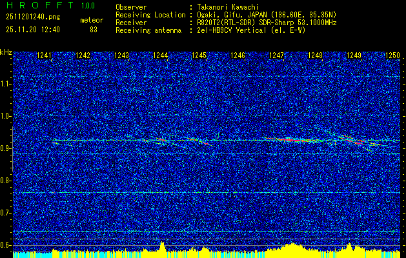Click the time marker 1247

276,55
